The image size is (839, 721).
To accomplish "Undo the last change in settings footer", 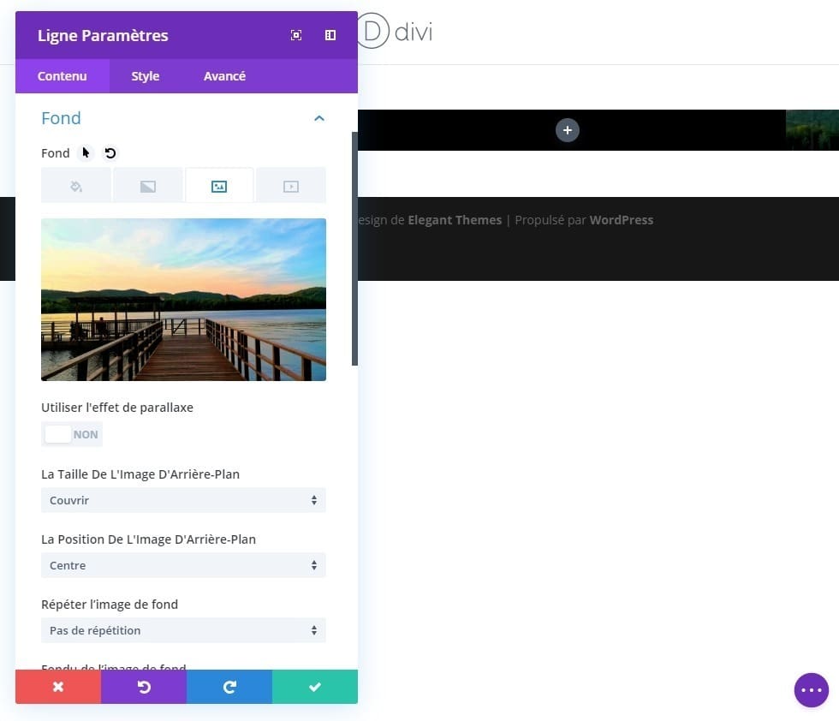I will tap(144, 687).
